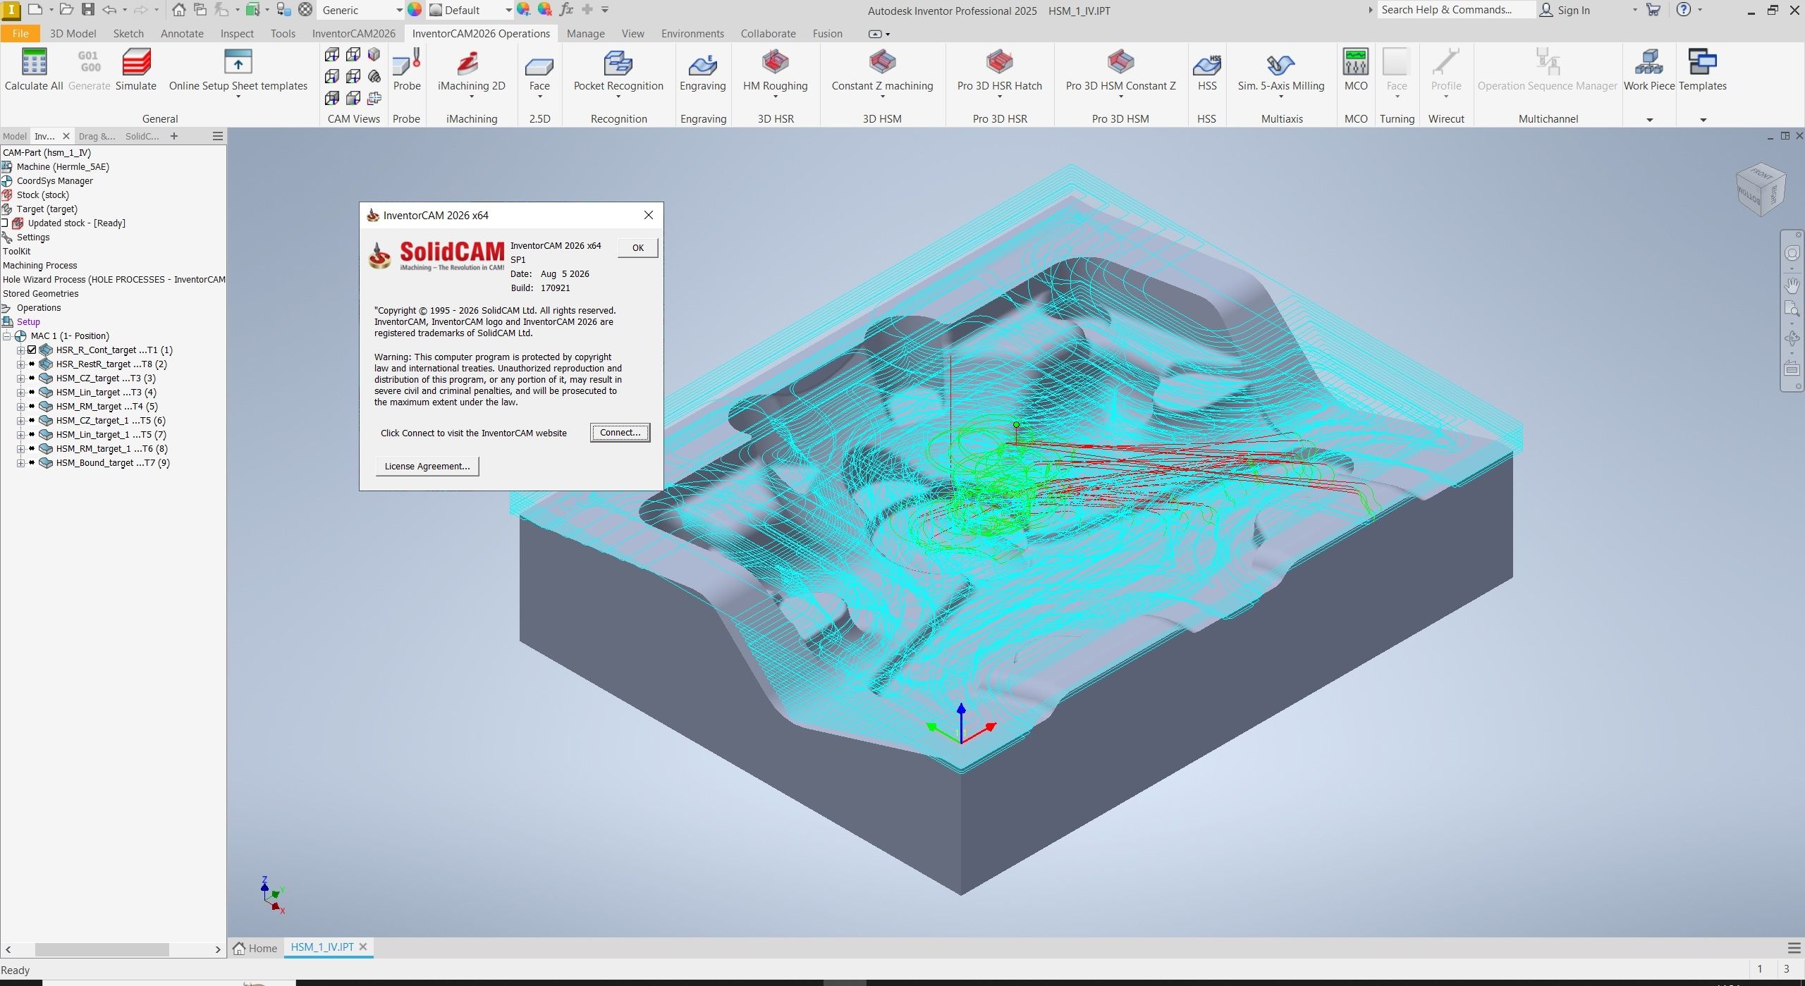Expand the HSM_RM_target_1 ...T6 node

[20, 448]
